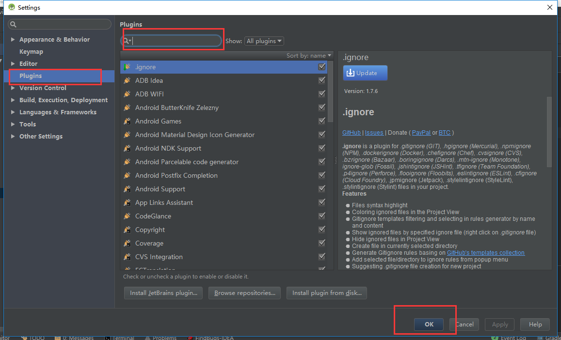Open the Show All plugins dropdown
The image size is (561, 340).
pos(264,41)
